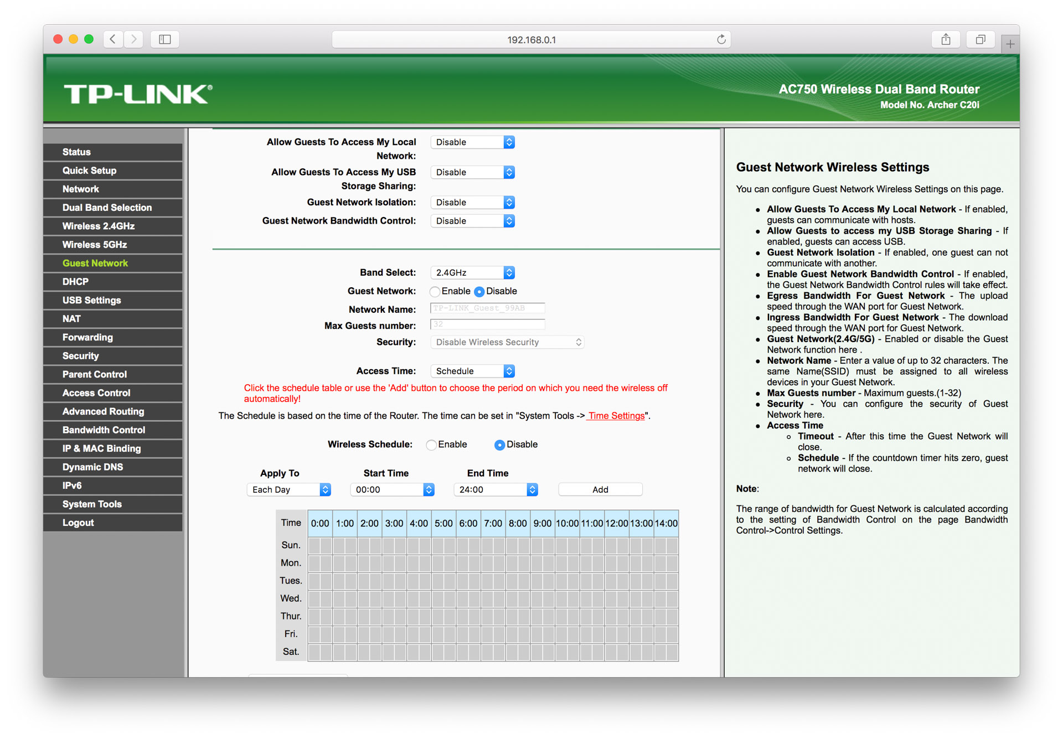Click the Wed. row label in schedule
Image resolution: width=1063 pixels, height=739 pixels.
291,598
